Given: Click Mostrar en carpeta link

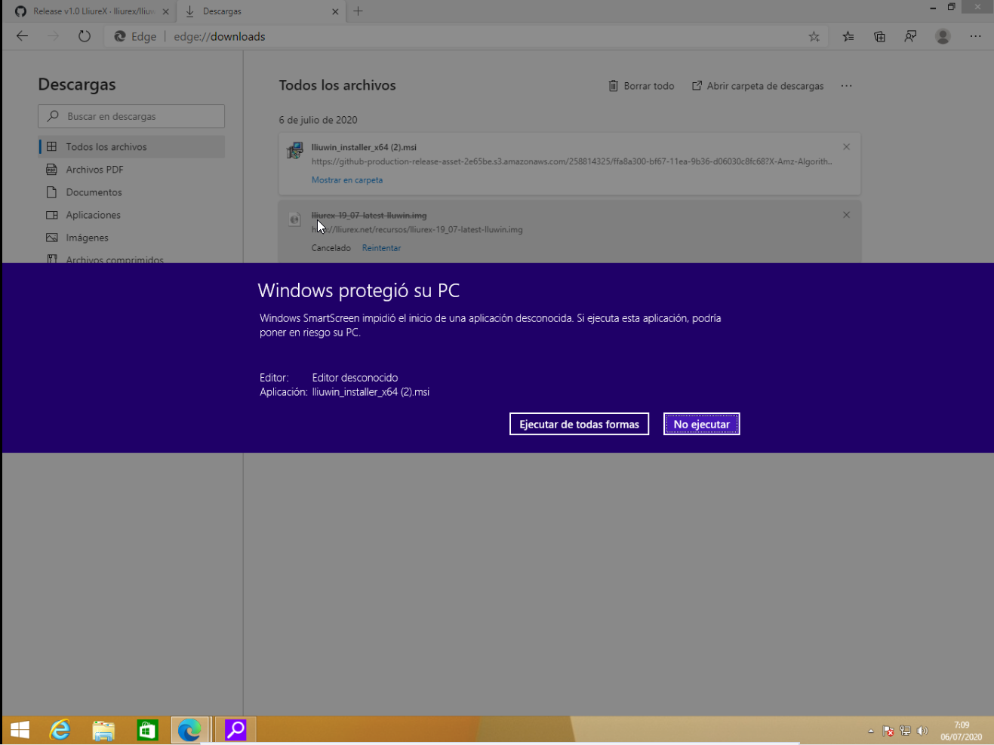Looking at the screenshot, I should pos(347,180).
